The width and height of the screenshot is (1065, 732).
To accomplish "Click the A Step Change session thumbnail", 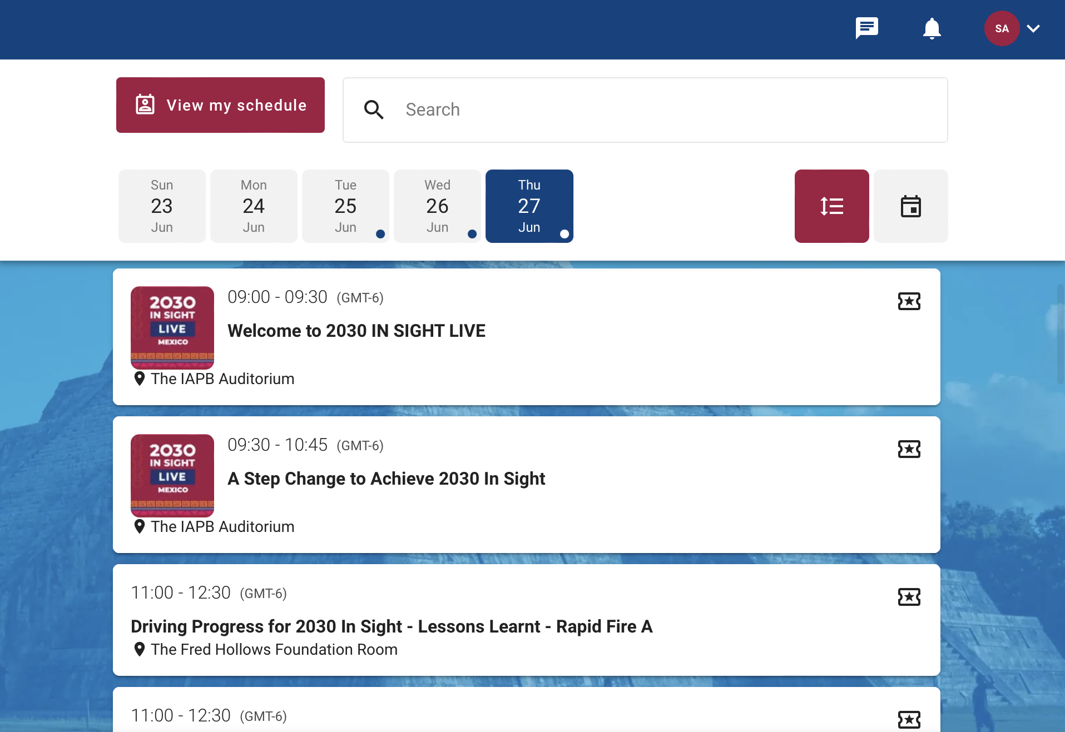I will (172, 475).
